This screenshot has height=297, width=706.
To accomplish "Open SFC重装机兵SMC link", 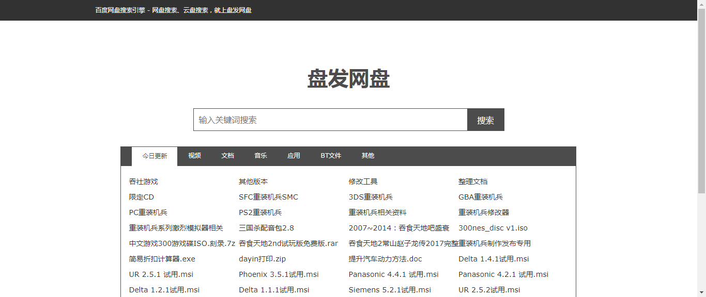I will coord(268,197).
